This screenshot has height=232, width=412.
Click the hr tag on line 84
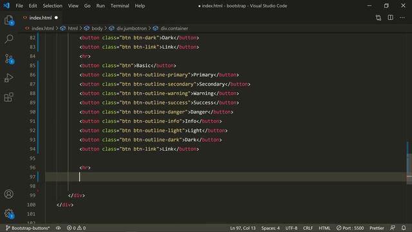[85, 56]
